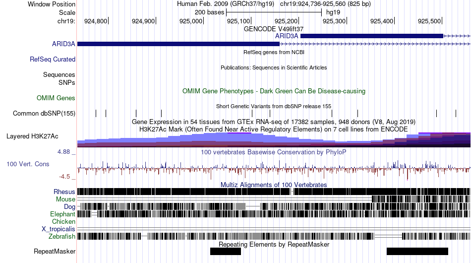471x263 pixels.
Task: Click the SNPs track label
Action: (67, 82)
